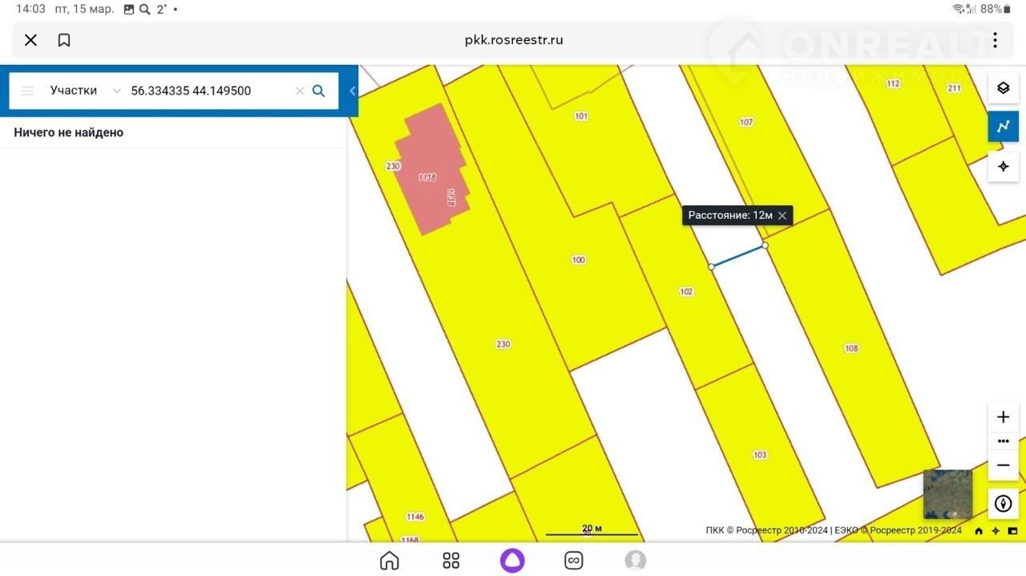This screenshot has height=576, width=1026.
Task: Zoom in on the cadastral map
Action: (x=1003, y=417)
